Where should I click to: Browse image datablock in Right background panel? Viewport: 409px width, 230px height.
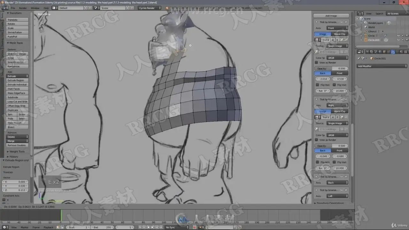[x=318, y=117]
